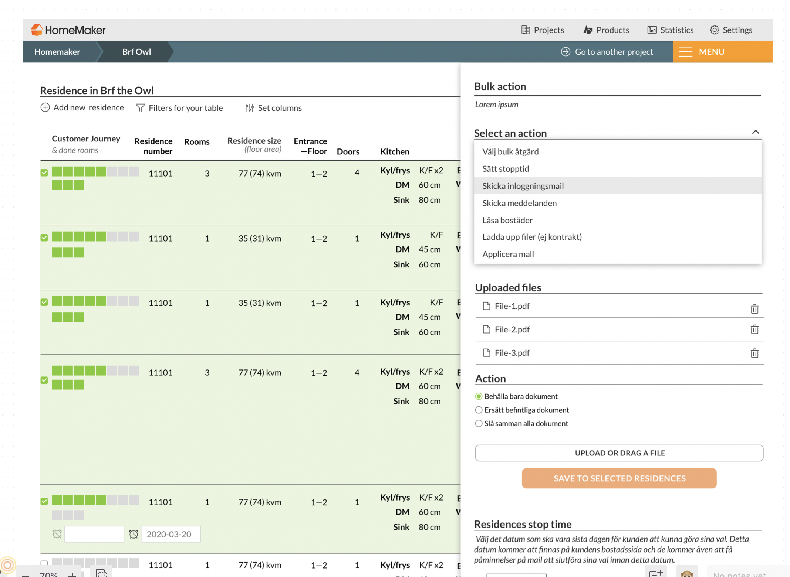Click the sliders icon for Set columns
Viewport: 790px width, 577px height.
[x=250, y=108]
